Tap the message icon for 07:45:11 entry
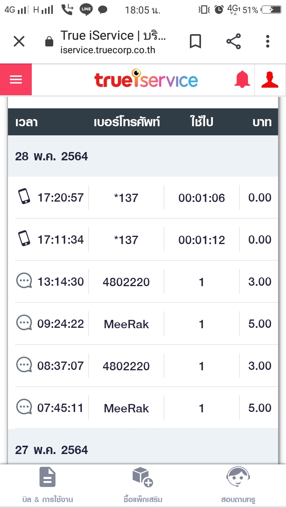 pos(24,408)
